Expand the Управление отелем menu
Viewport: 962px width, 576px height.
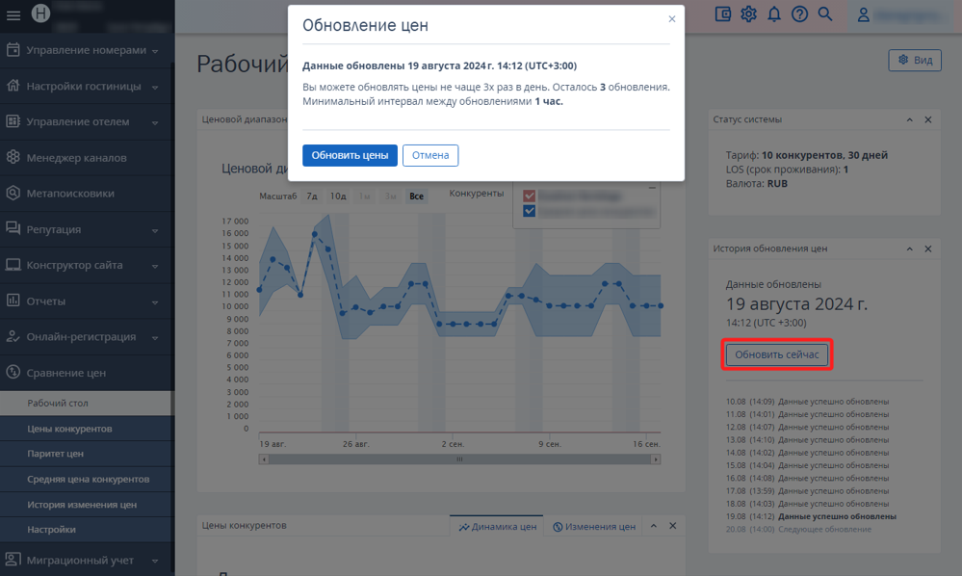155,122
